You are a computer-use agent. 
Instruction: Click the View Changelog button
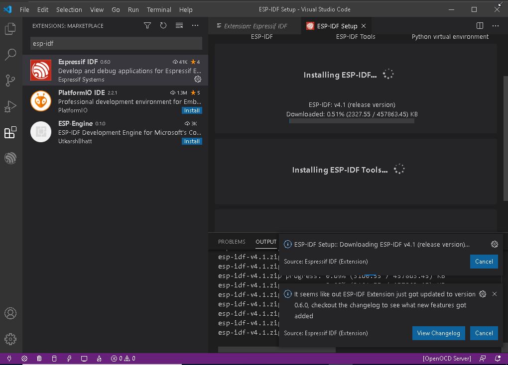[x=438, y=333]
